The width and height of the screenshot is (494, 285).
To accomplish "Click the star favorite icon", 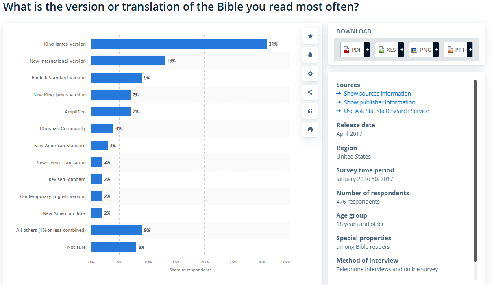I will [x=310, y=37].
